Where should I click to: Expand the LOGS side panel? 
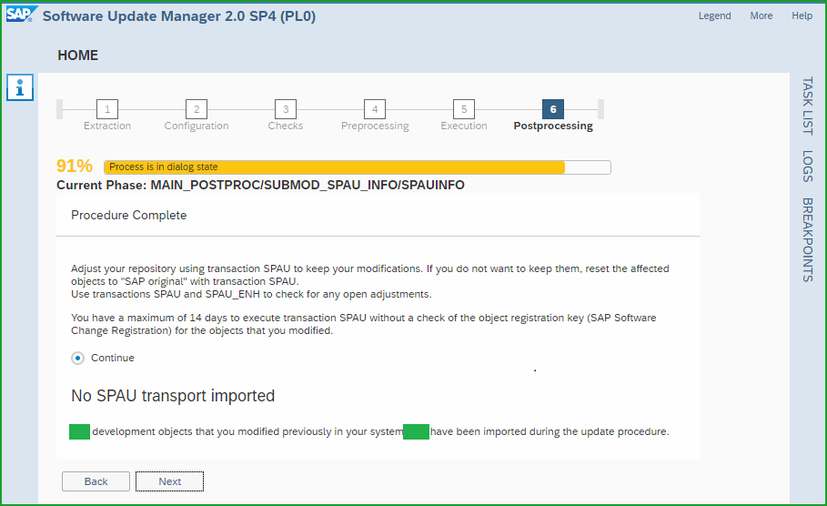pos(807,167)
